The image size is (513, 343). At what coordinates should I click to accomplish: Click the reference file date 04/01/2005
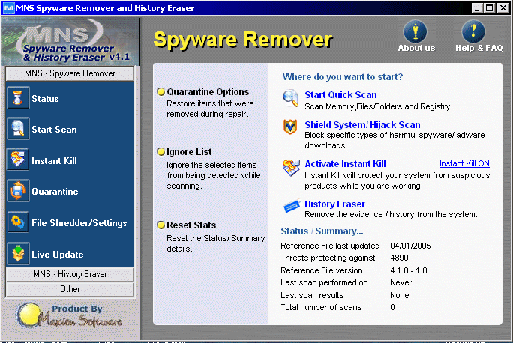click(410, 246)
